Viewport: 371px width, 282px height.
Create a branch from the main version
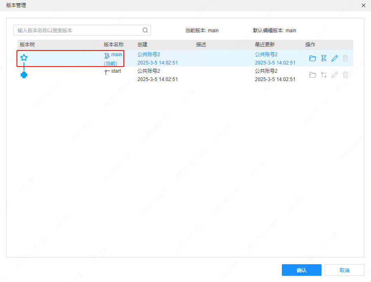click(324, 58)
